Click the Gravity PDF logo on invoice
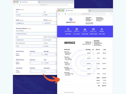 tap(71, 21)
